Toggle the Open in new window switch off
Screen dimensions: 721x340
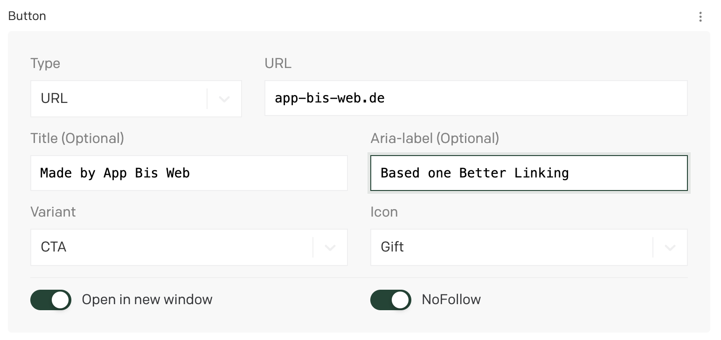pos(50,300)
